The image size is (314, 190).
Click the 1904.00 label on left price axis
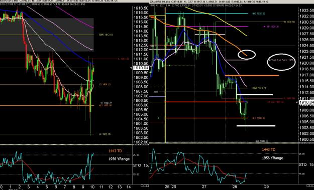click(x=141, y=124)
